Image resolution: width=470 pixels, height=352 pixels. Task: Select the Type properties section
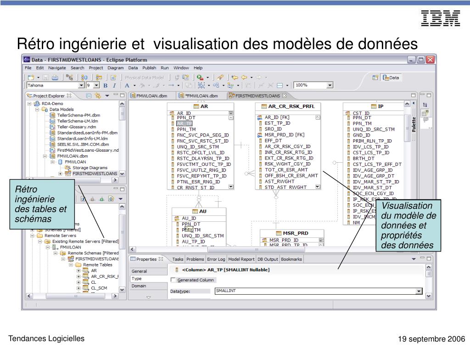149,278
